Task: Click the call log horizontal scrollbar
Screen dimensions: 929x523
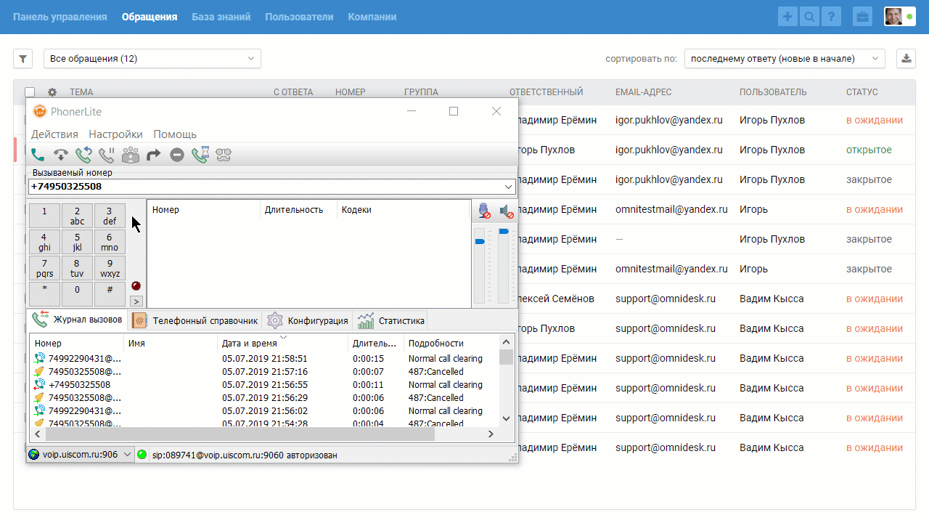Action: [240, 434]
